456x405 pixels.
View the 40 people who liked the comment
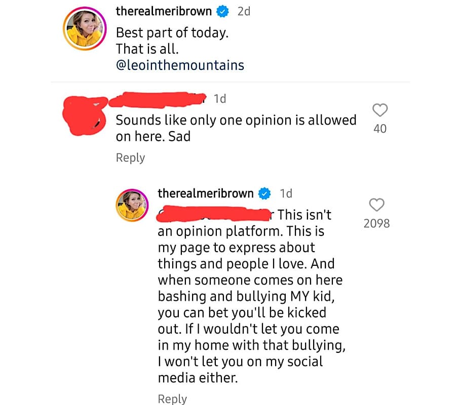(x=379, y=129)
